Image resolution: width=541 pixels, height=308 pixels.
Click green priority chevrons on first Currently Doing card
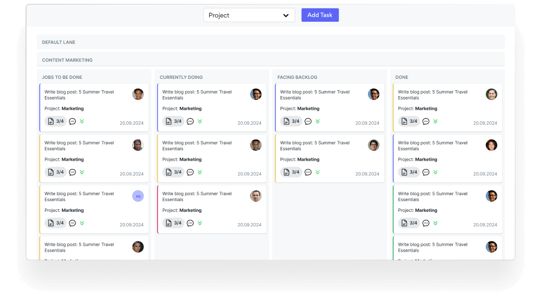[x=200, y=121]
